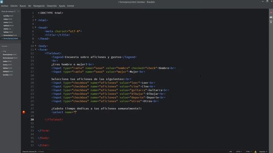Viewport: 273px width, 153px height.
Task: Open the Navegación menu
Action: [x=39, y=6]
